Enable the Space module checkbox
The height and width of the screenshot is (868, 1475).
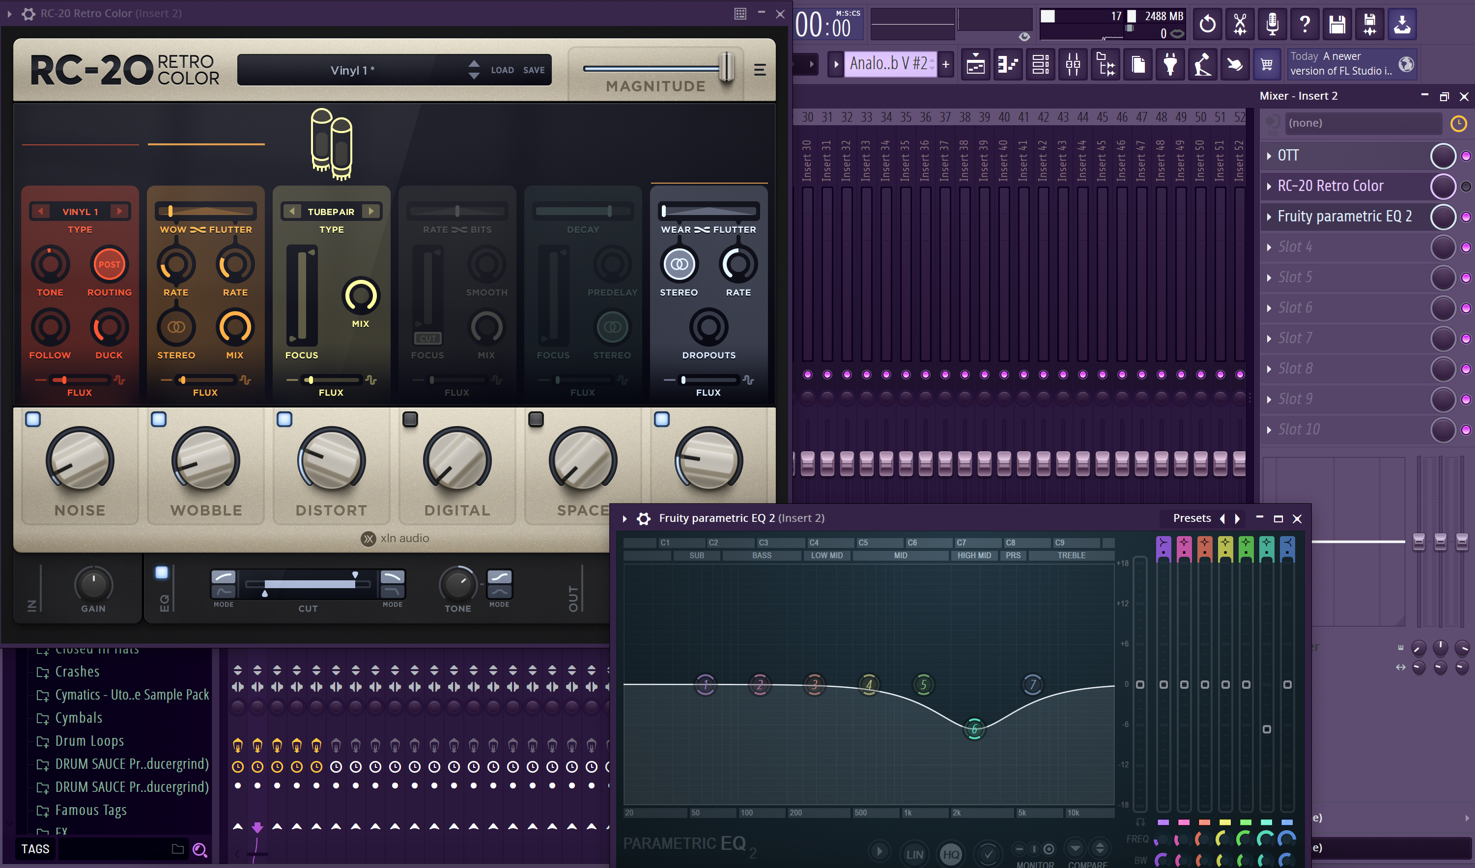pos(536,419)
